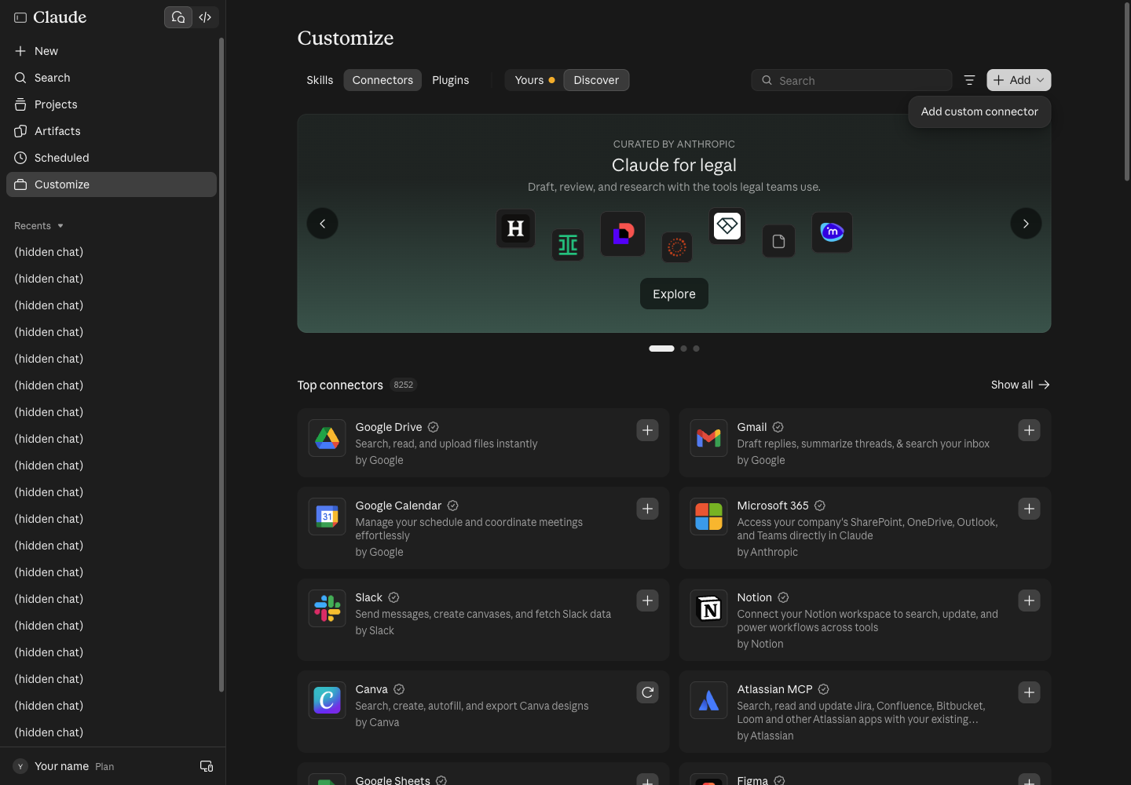Click the blue m connector icon in banner
The height and width of the screenshot is (785, 1131).
coord(832,232)
